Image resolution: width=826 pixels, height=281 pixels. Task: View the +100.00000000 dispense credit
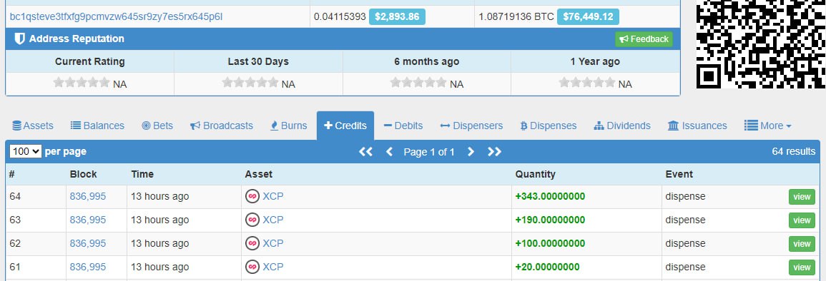[802, 244]
